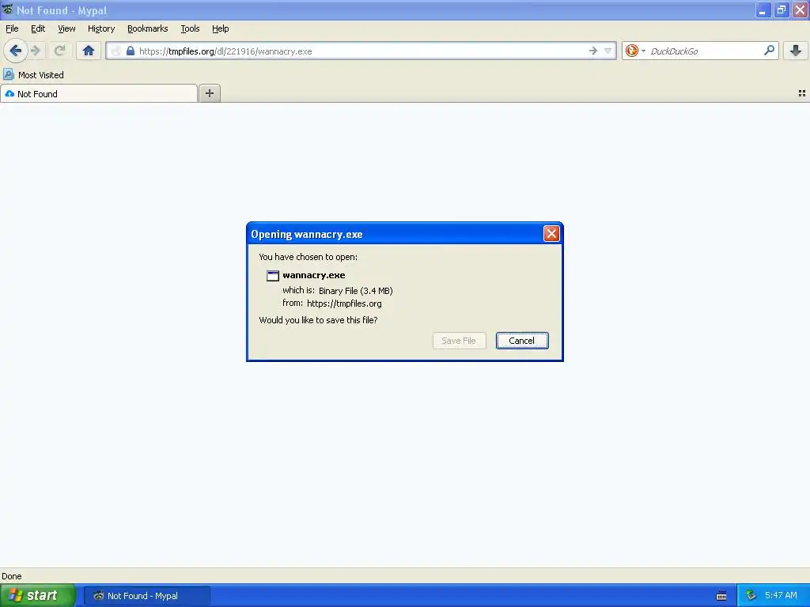Click the padlock site security icon
The image size is (810, 607).
point(131,51)
